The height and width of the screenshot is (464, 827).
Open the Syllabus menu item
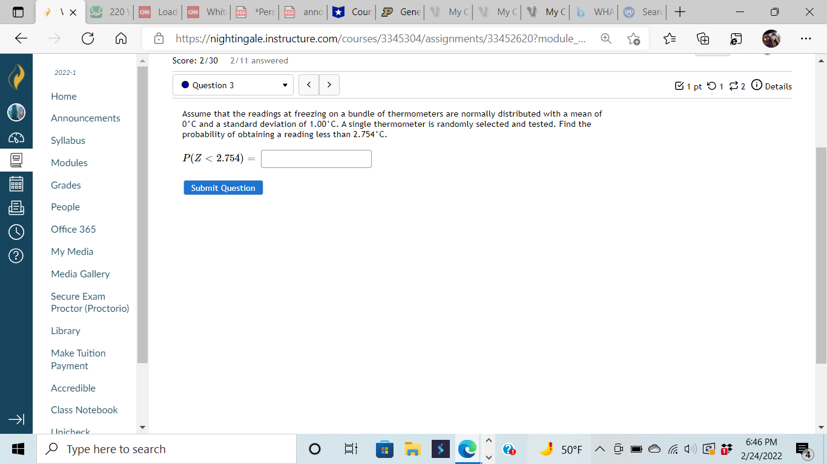(x=67, y=140)
